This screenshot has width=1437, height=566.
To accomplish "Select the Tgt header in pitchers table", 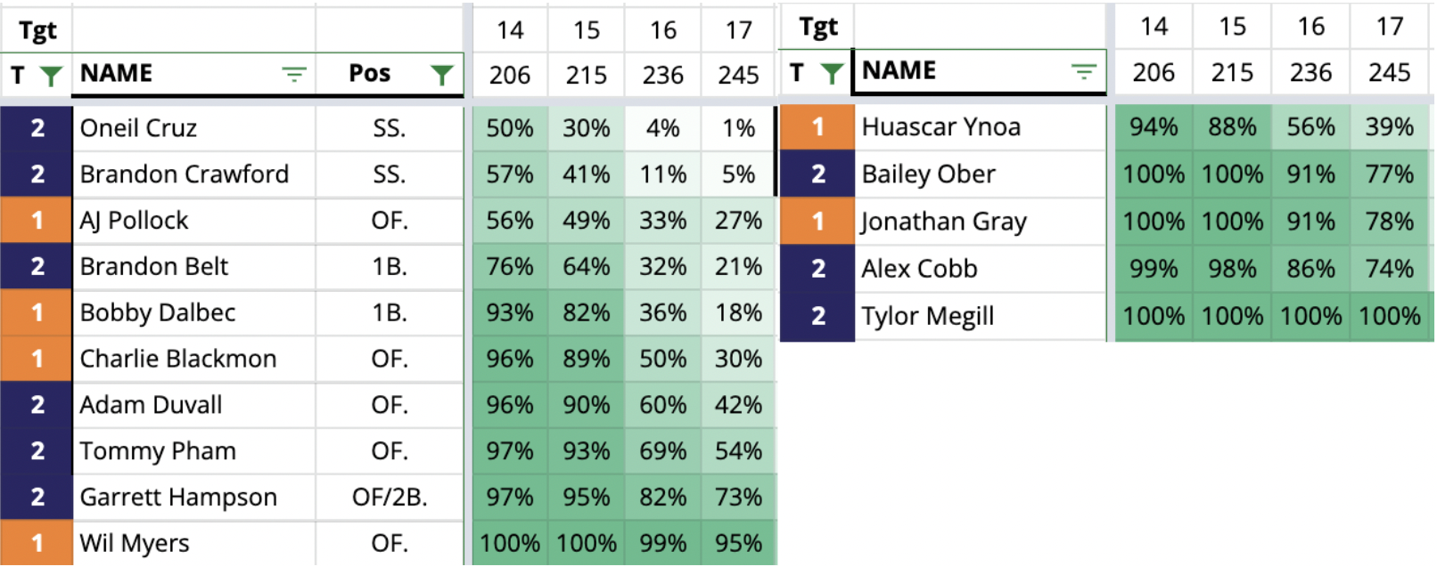I will coord(818,28).
